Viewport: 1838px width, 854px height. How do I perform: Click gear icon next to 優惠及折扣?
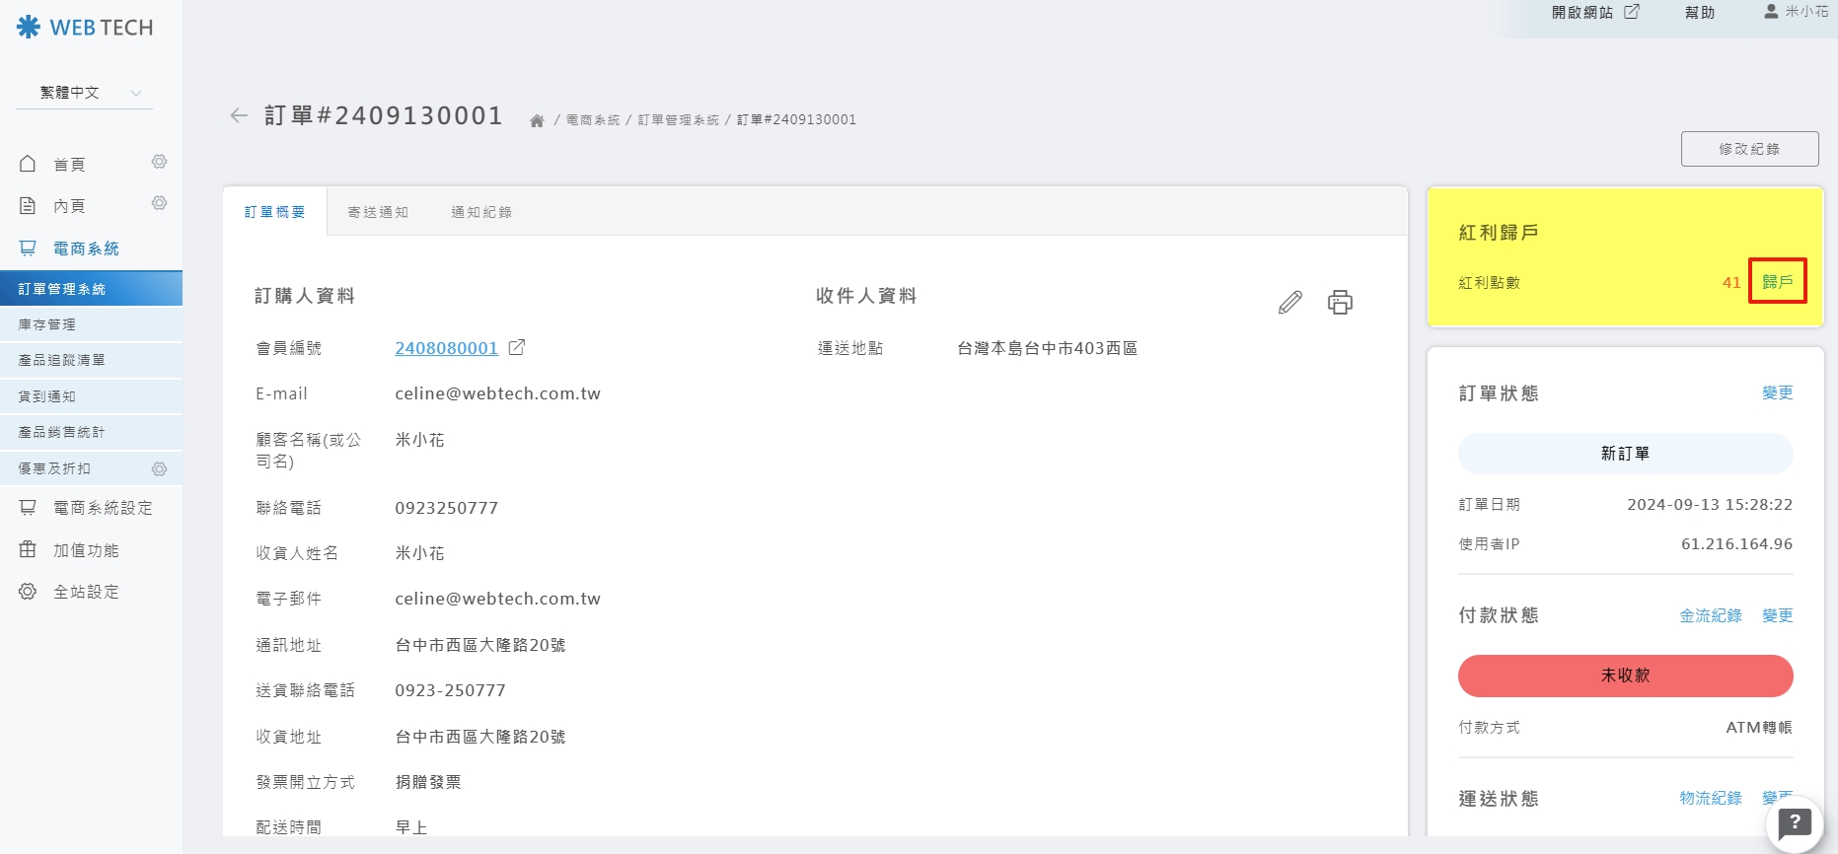coord(159,468)
